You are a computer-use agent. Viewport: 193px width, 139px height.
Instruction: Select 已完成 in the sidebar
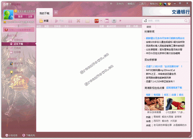pos(17,48)
